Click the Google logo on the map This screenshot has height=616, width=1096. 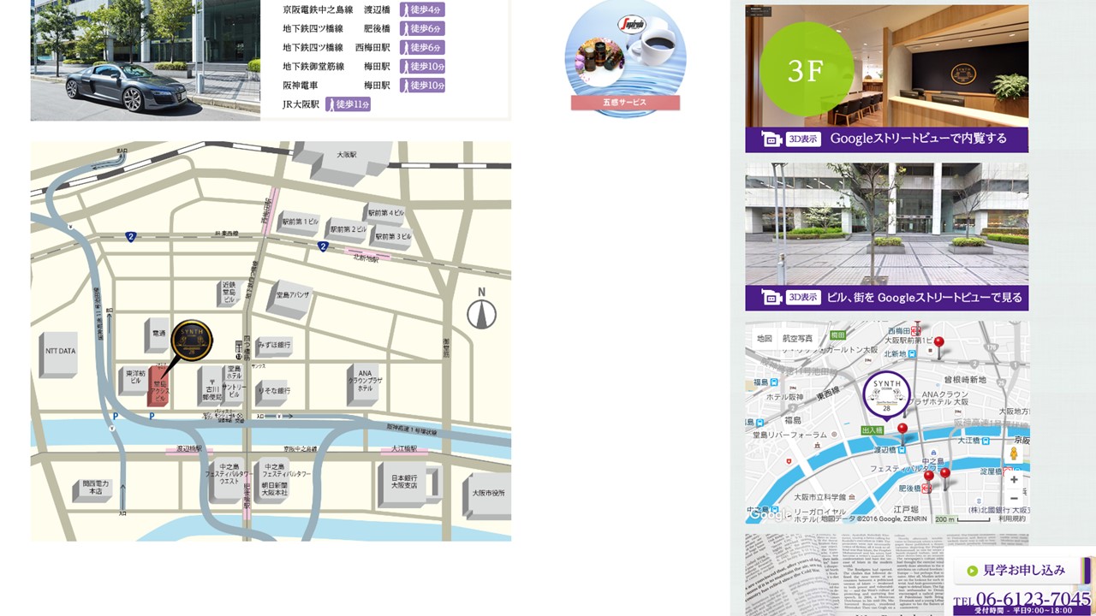point(770,514)
